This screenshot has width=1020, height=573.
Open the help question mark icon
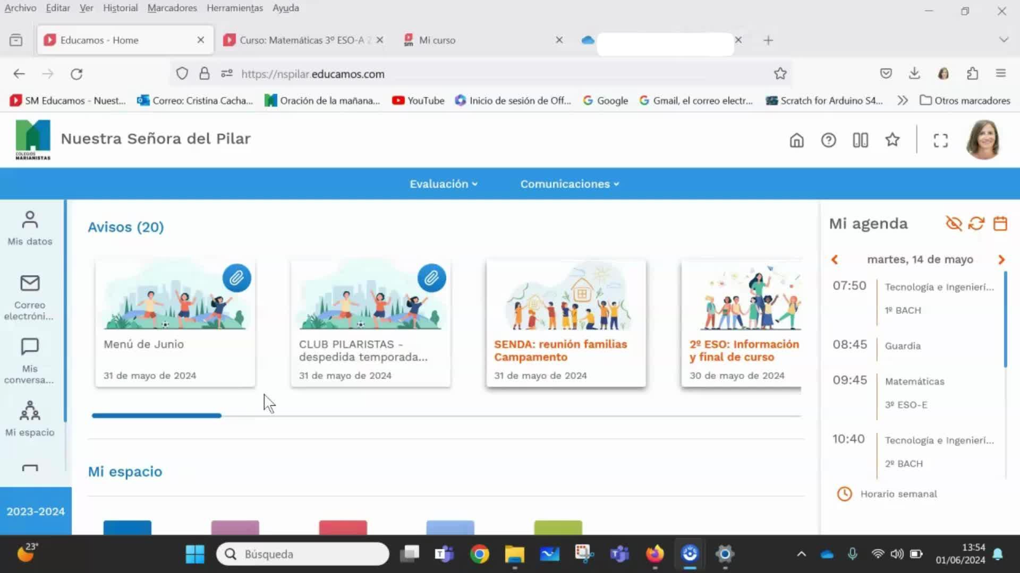click(x=828, y=140)
